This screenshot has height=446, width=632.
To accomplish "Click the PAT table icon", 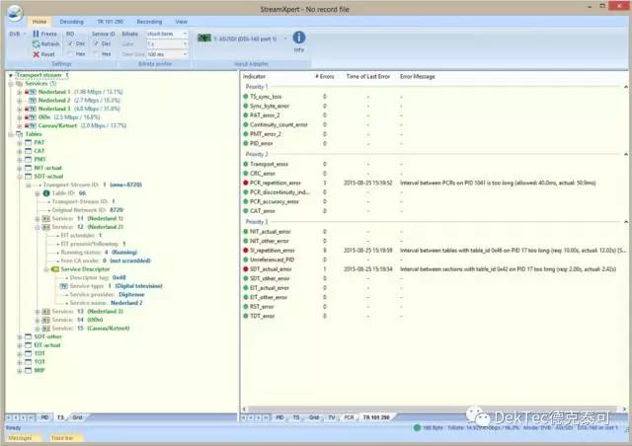I will pos(27,142).
